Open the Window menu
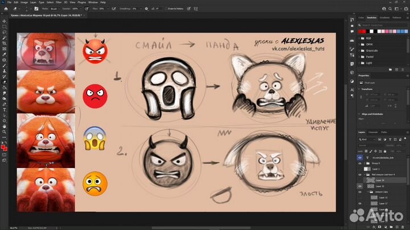The width and height of the screenshot is (410, 230). (93, 2)
